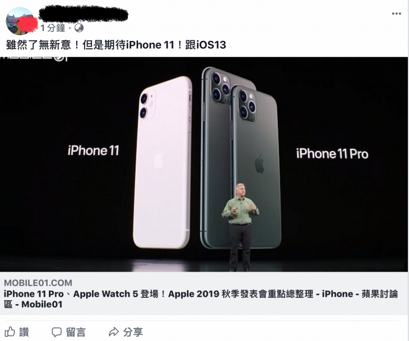Click the iPhone 11 Pro label in image
The height and width of the screenshot is (341, 409).
click(332, 153)
